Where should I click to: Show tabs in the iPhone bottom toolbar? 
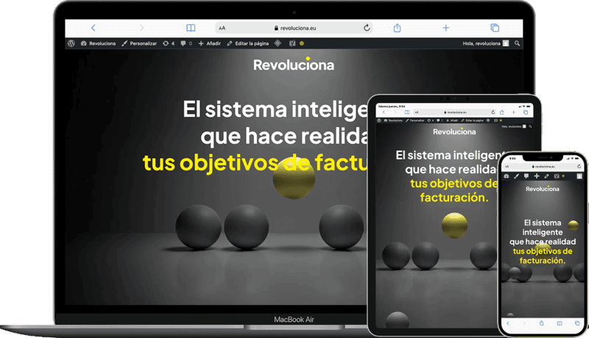pos(577,323)
